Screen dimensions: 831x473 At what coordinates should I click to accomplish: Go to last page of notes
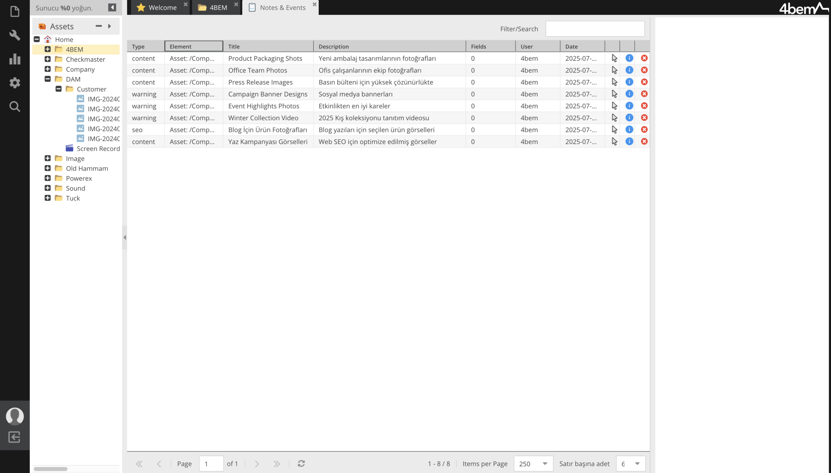[x=277, y=464]
